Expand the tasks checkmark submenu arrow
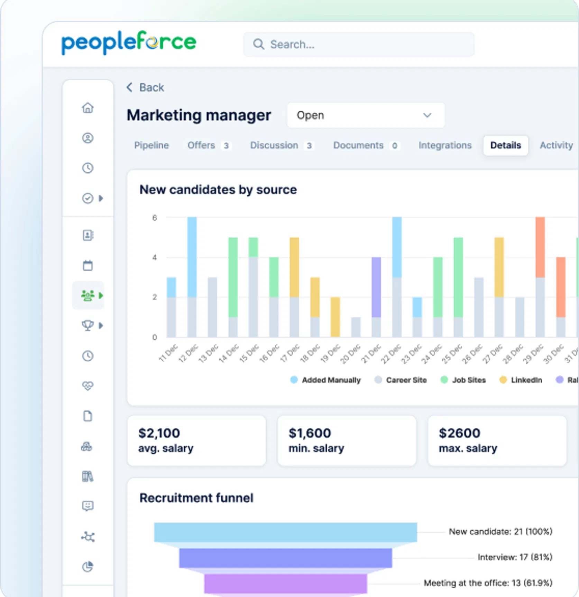The width and height of the screenshot is (579, 597). click(101, 198)
